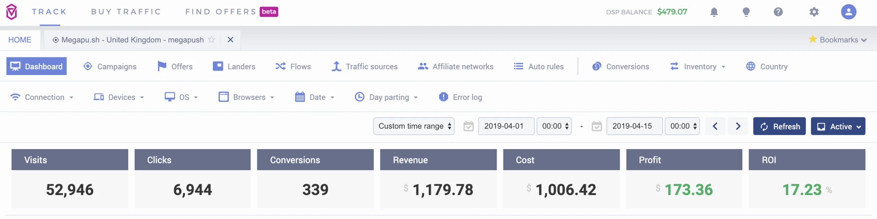Open the HOME tab

coord(20,40)
